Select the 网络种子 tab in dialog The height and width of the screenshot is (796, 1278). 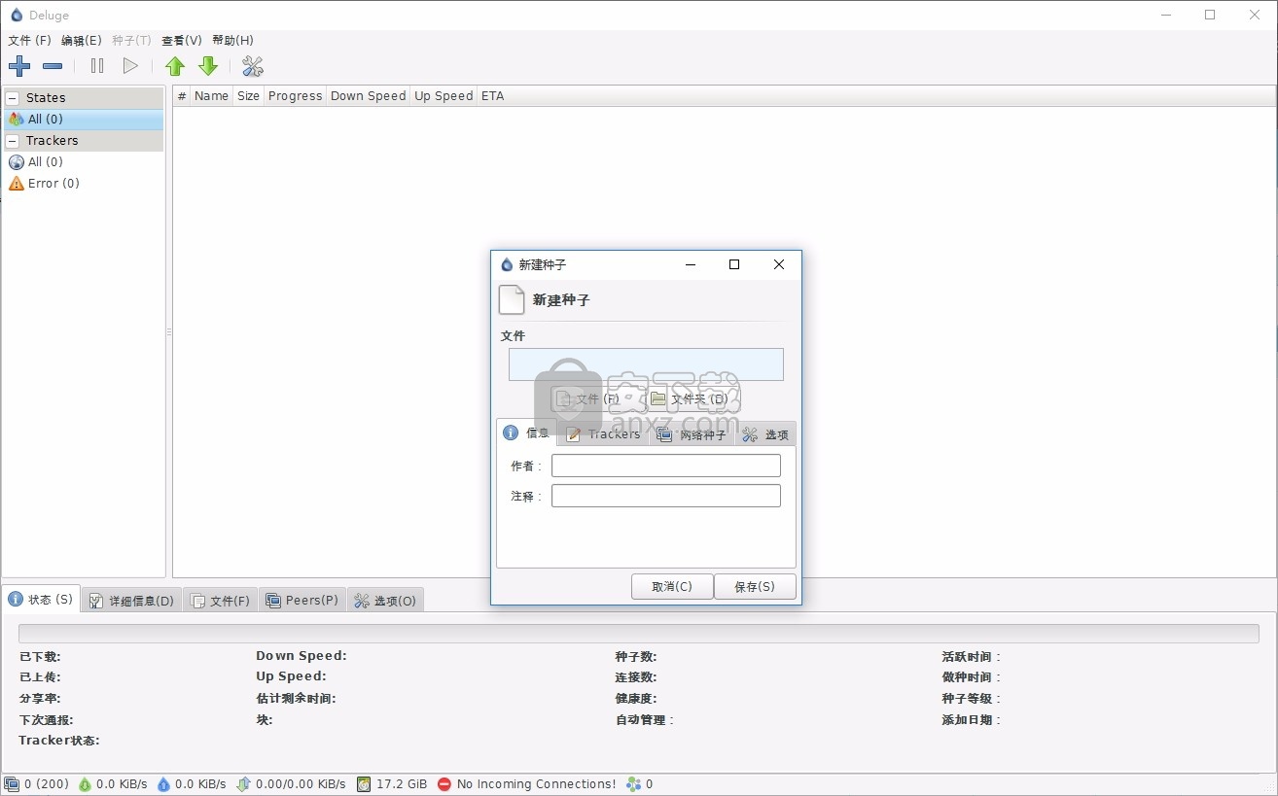pos(692,434)
